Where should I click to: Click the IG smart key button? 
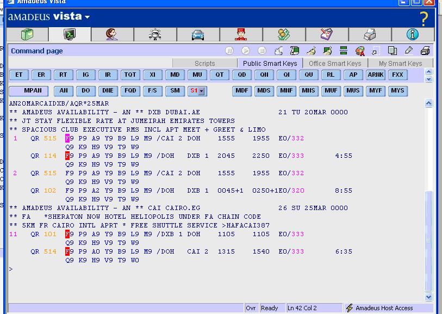coord(86,75)
